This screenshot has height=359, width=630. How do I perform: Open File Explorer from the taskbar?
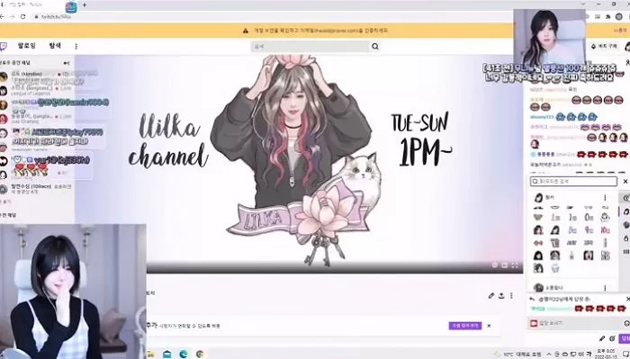click(x=150, y=354)
